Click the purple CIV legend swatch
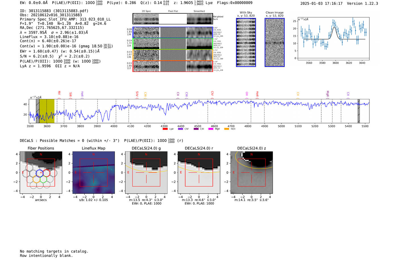Viewport: 398px width, 271px height. click(x=180, y=129)
